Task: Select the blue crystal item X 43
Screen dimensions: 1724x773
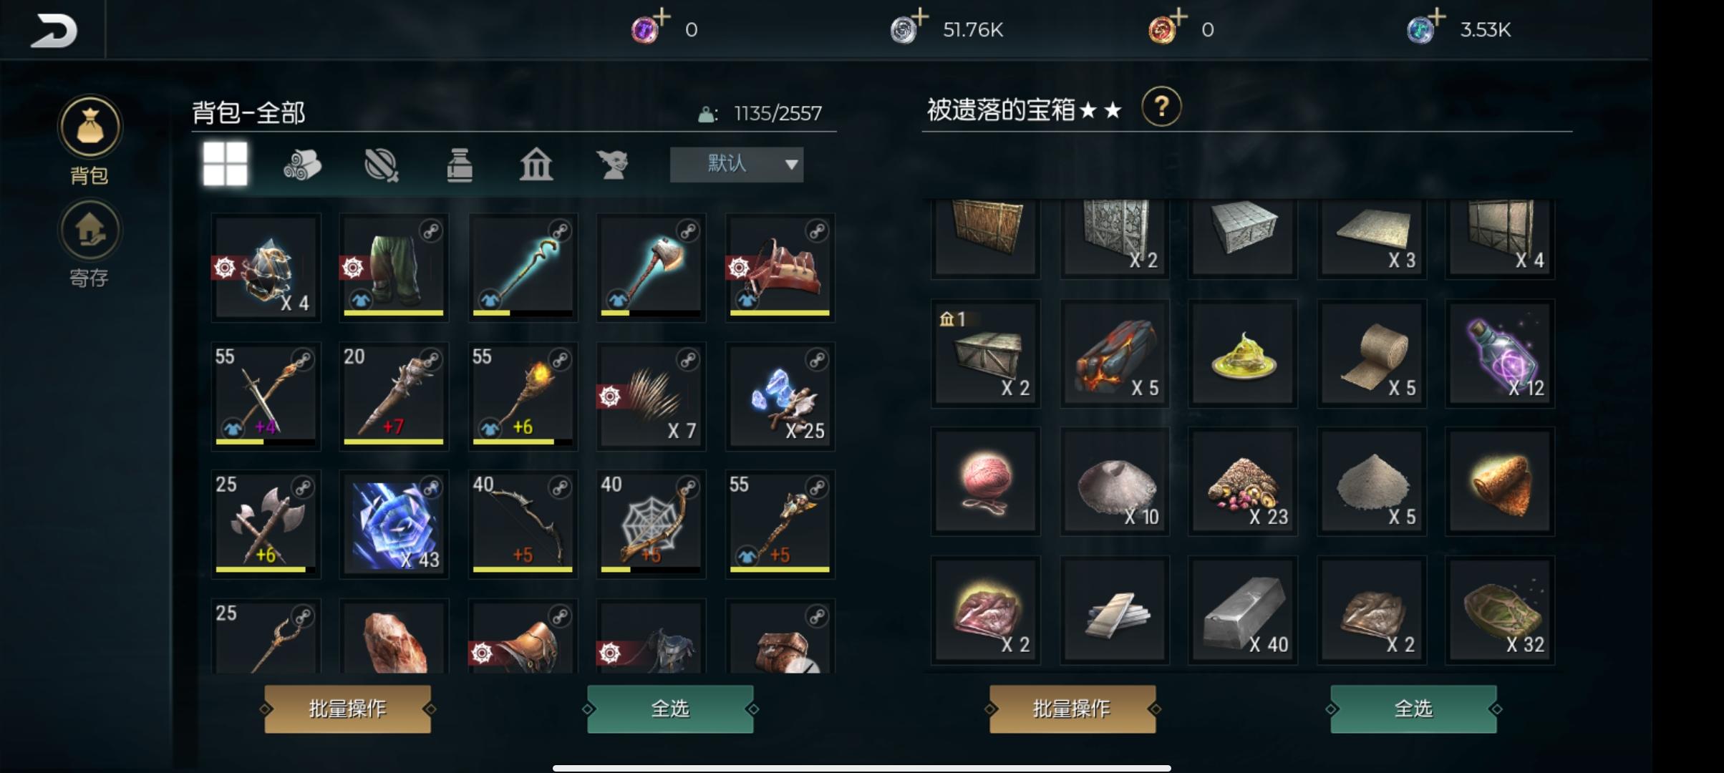Action: [394, 524]
